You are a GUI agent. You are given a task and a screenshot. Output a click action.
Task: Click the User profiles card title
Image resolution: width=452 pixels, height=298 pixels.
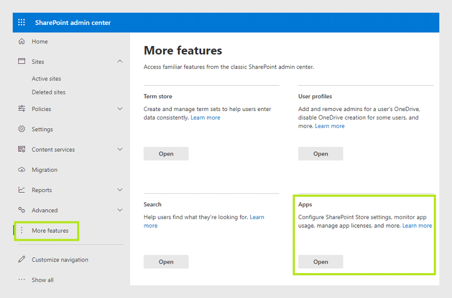click(x=315, y=96)
